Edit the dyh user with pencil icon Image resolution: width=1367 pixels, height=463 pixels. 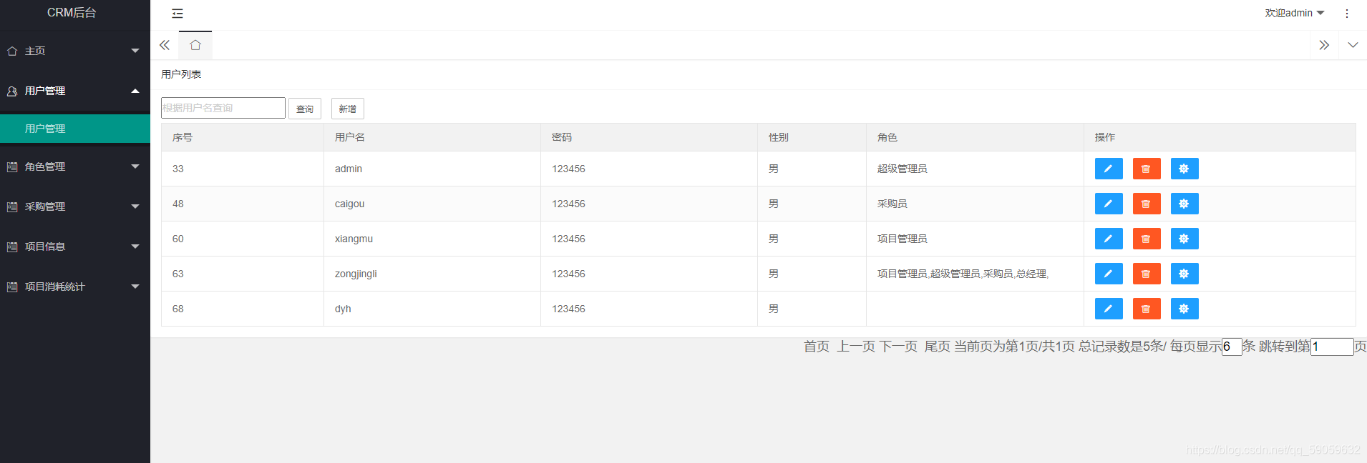point(1108,309)
